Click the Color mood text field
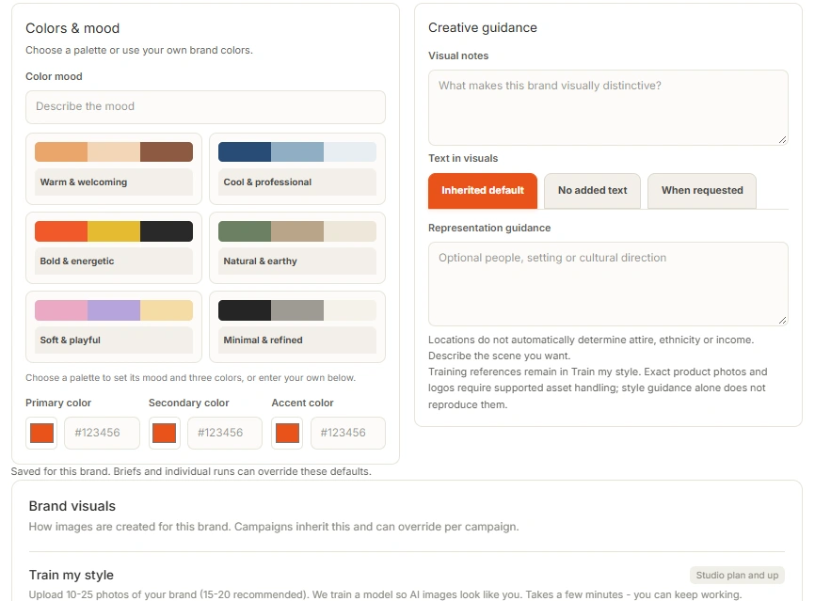This screenshot has height=601, width=815. click(x=205, y=107)
